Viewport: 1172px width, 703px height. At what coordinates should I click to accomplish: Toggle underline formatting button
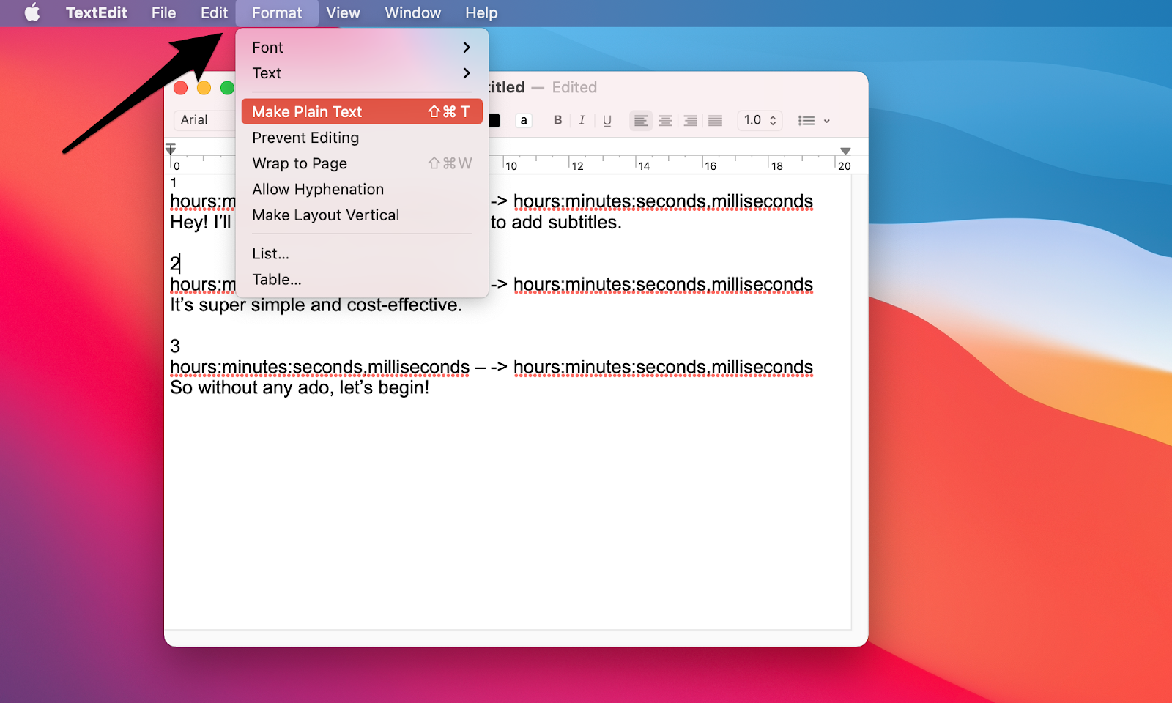pyautogui.click(x=607, y=120)
